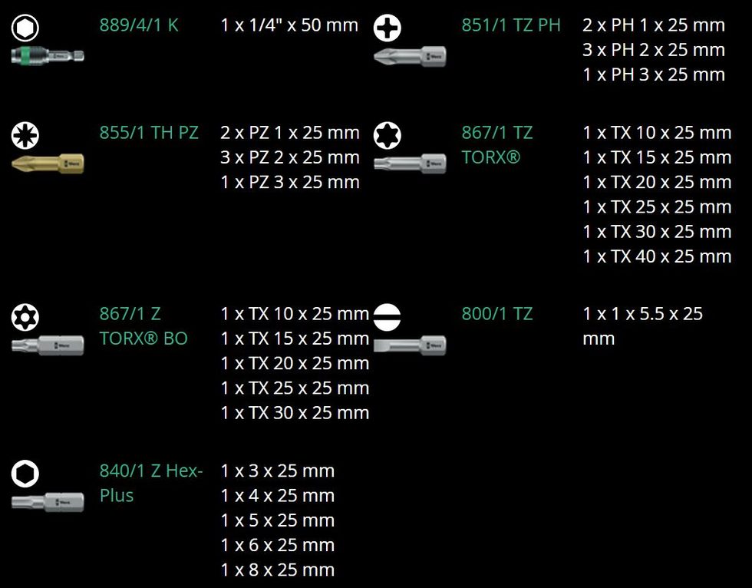Screen dimensions: 752x588
Task: Select 1 x TX 30 x 25 mm in TORX BO list
Action: (295, 413)
